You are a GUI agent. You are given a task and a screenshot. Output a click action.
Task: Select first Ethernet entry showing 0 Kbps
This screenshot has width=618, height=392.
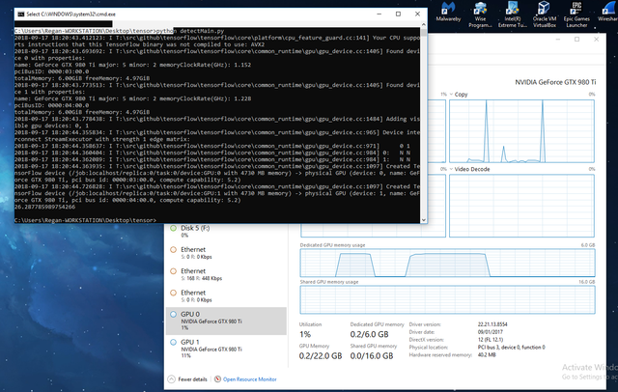click(226, 253)
